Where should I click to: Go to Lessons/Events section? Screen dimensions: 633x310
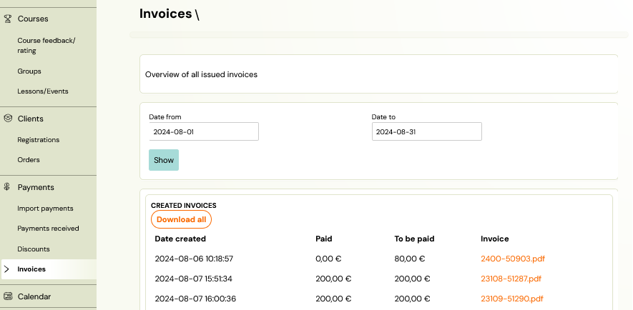pyautogui.click(x=43, y=91)
